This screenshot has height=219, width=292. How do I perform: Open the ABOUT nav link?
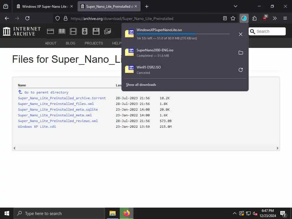pyautogui.click(x=51, y=43)
